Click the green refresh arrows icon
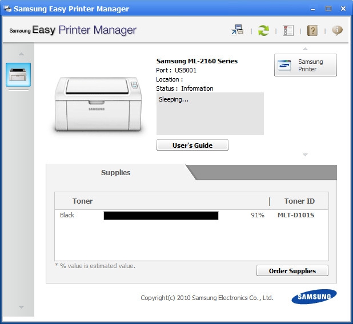353x324 pixels. click(x=263, y=30)
